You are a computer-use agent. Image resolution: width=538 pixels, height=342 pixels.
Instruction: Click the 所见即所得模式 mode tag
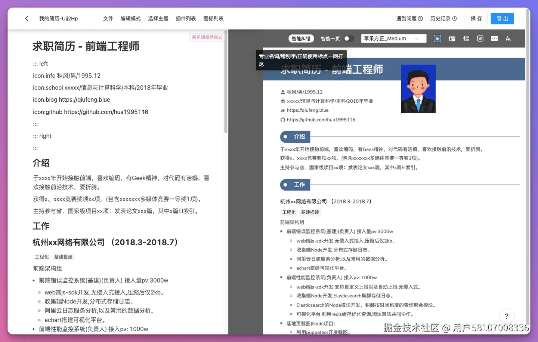[x=206, y=37]
